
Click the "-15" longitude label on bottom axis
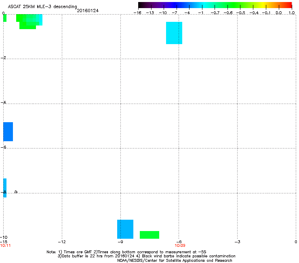[4, 242]
